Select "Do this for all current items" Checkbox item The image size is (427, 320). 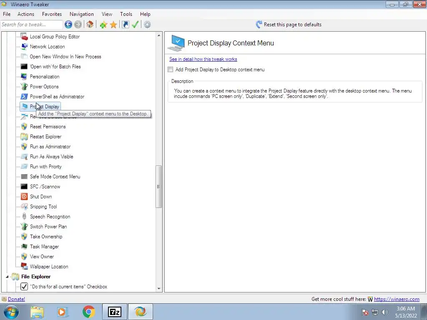68,287
